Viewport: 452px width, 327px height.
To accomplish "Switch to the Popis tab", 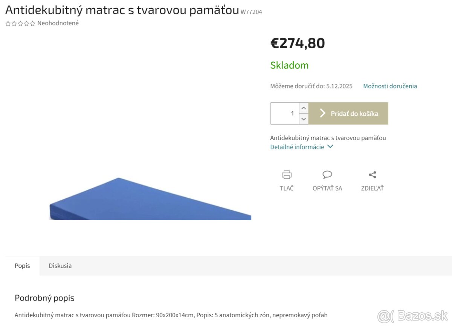I will pos(22,266).
